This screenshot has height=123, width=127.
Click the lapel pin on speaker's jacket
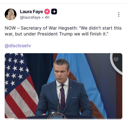coord(71,88)
